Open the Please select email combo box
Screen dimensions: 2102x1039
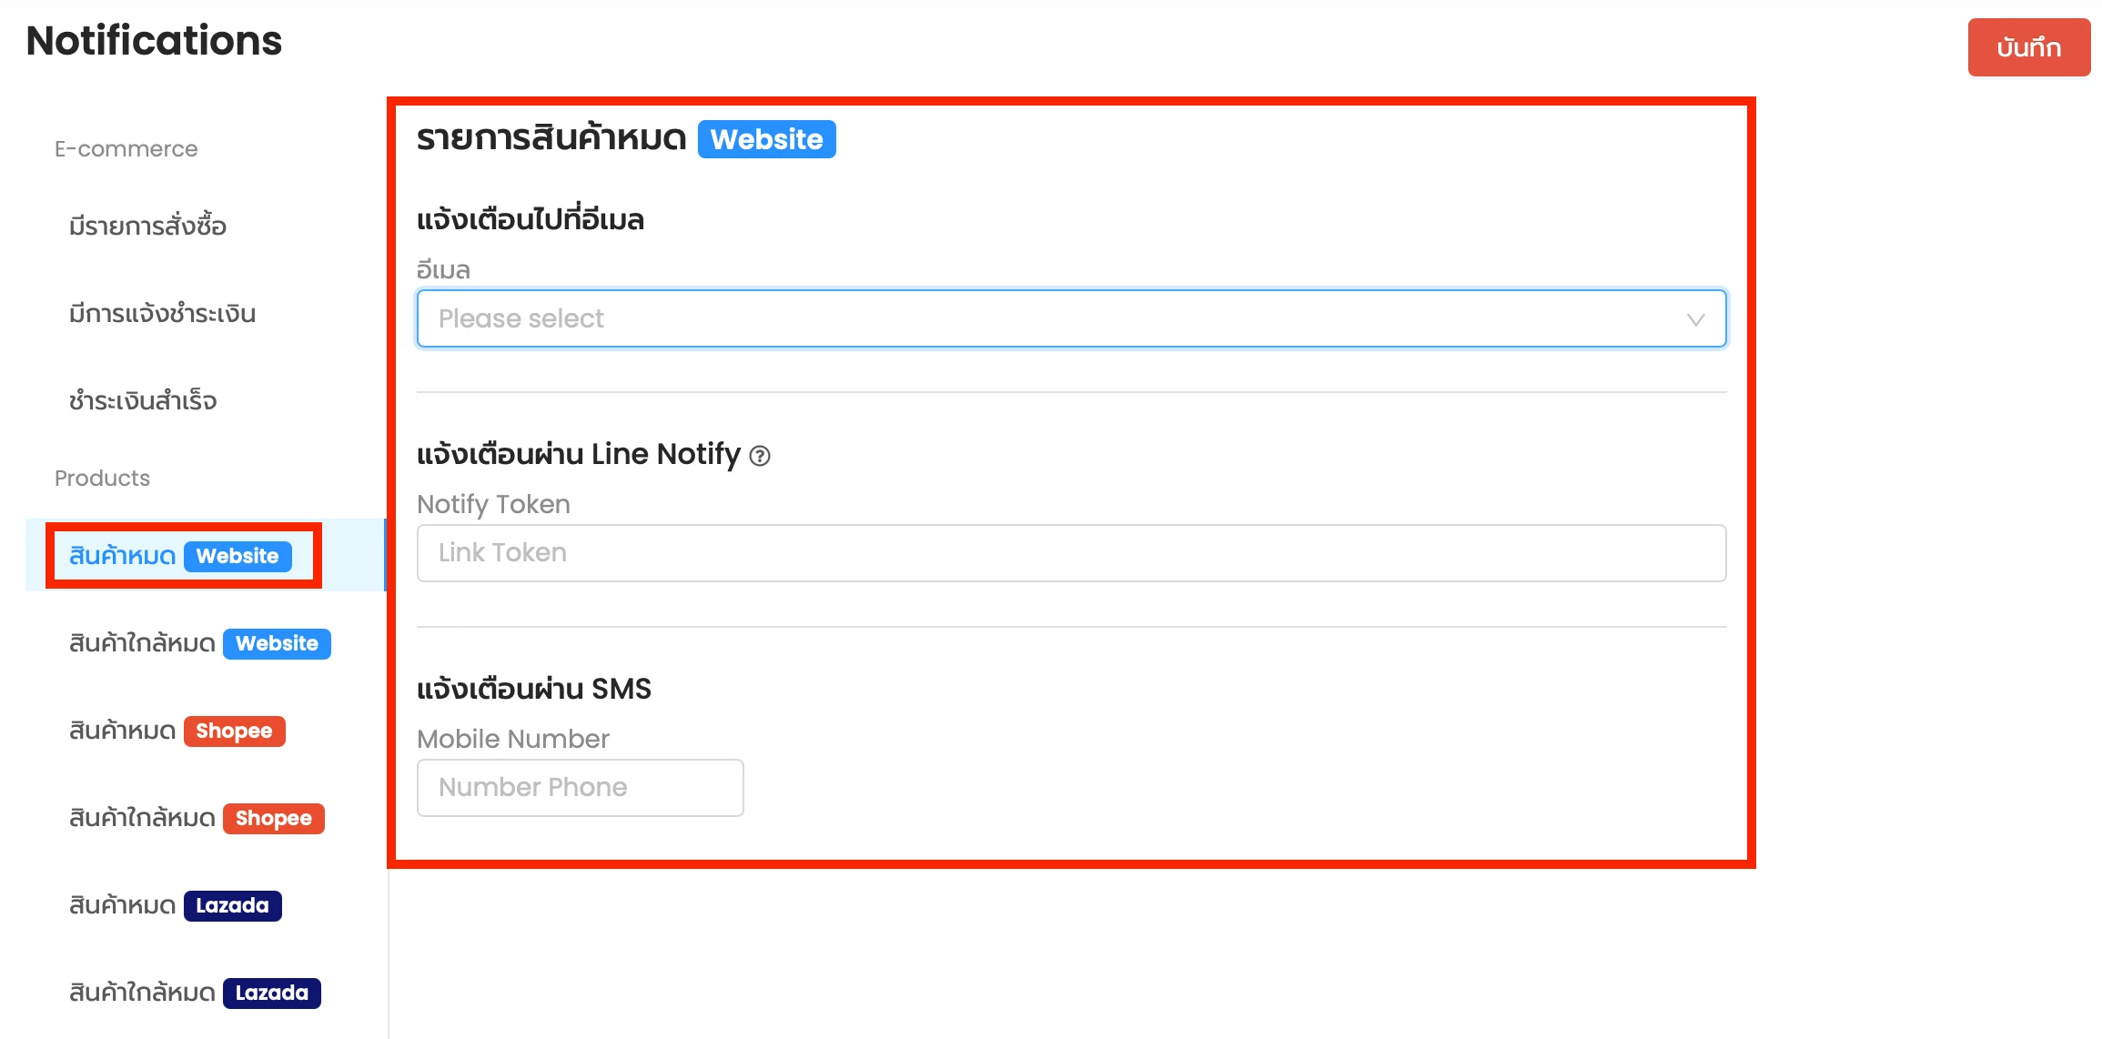(x=1071, y=318)
